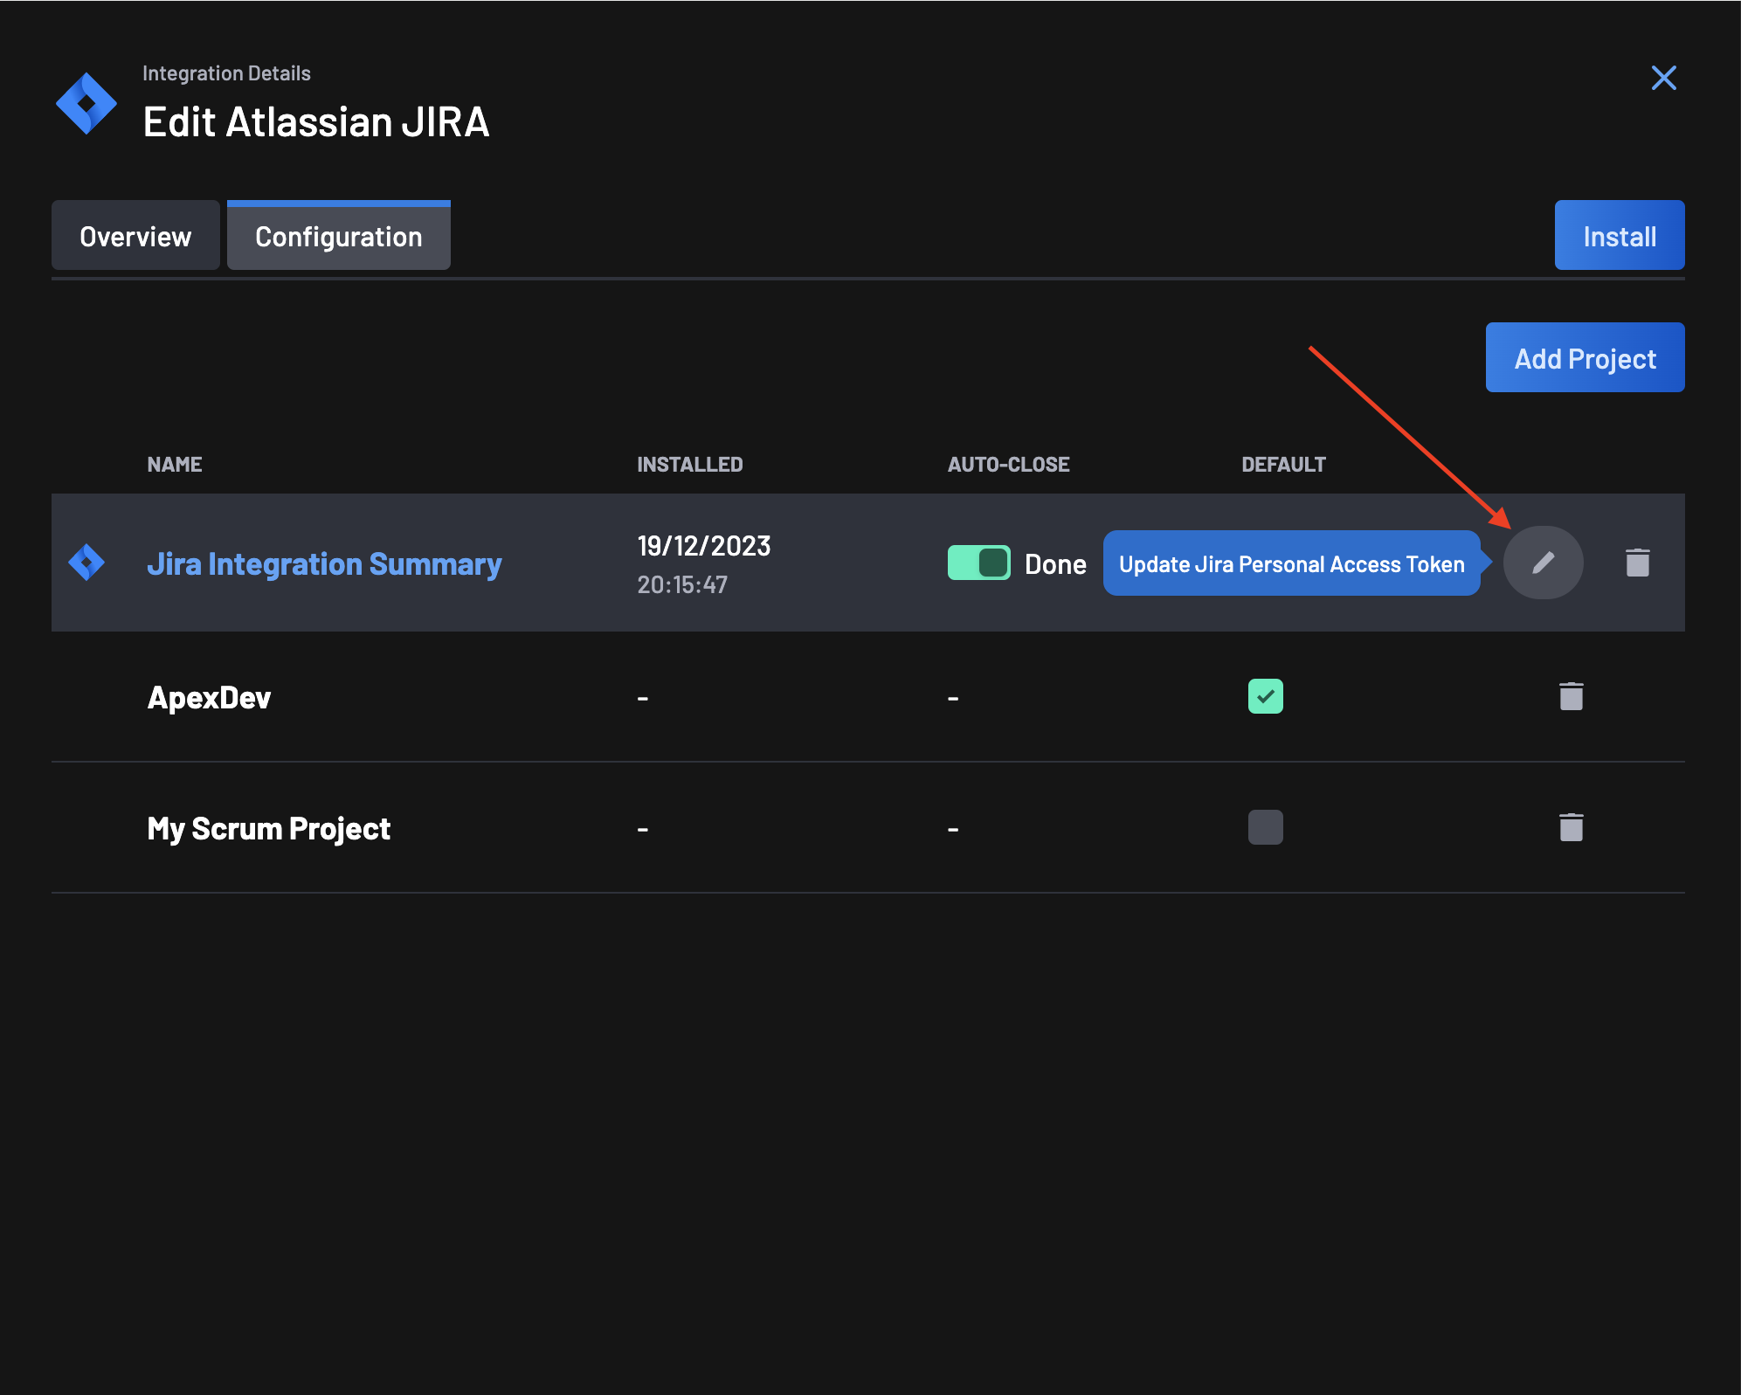Toggle the Auto-Close switch off
Viewport: 1741px width, 1395px height.
(978, 563)
